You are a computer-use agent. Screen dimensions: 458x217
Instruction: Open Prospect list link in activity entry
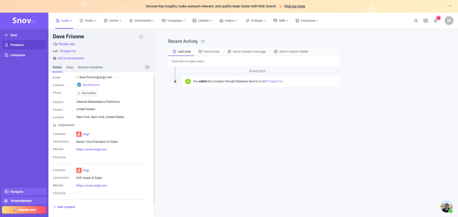point(274,82)
